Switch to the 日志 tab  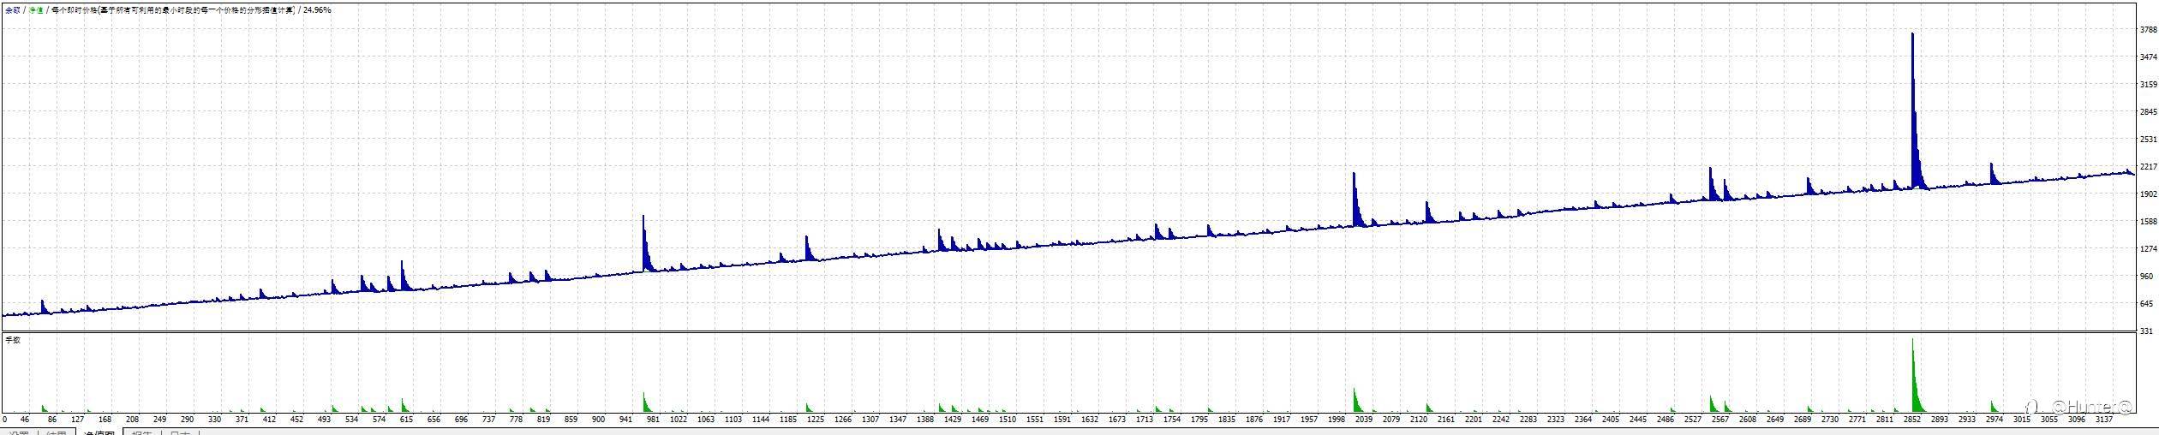[x=179, y=432]
